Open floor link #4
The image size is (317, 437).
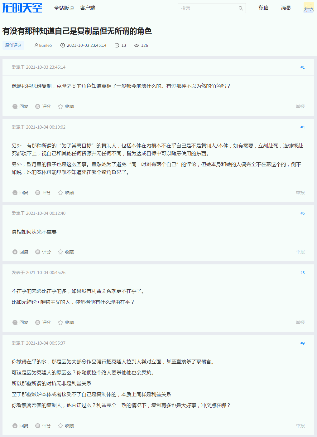(x=302, y=127)
